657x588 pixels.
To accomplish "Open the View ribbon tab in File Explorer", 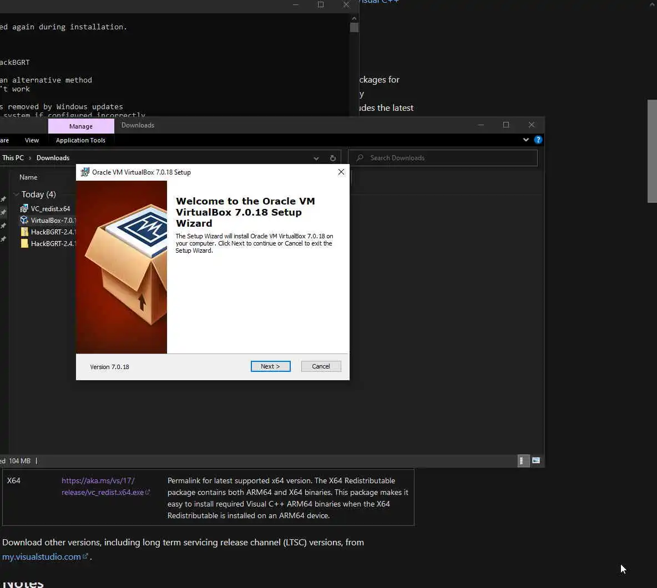I will click(32, 140).
